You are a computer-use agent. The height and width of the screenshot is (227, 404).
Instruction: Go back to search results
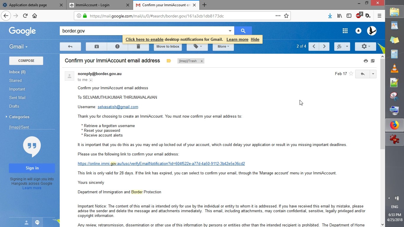pos(70,46)
